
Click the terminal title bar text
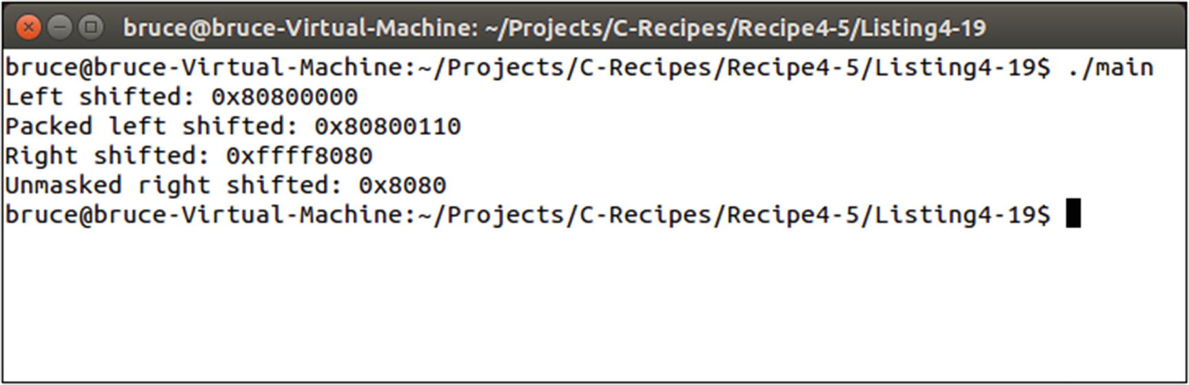pyautogui.click(x=554, y=28)
